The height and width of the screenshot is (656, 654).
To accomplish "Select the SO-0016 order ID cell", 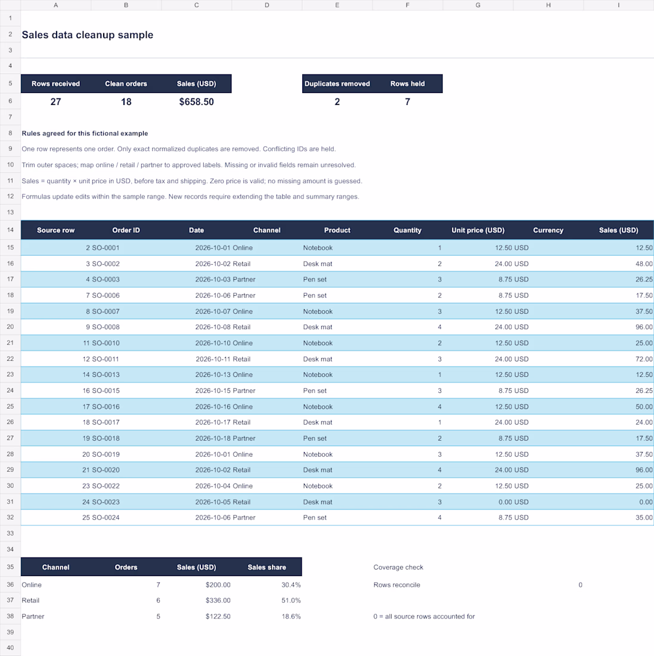I will (x=126, y=407).
